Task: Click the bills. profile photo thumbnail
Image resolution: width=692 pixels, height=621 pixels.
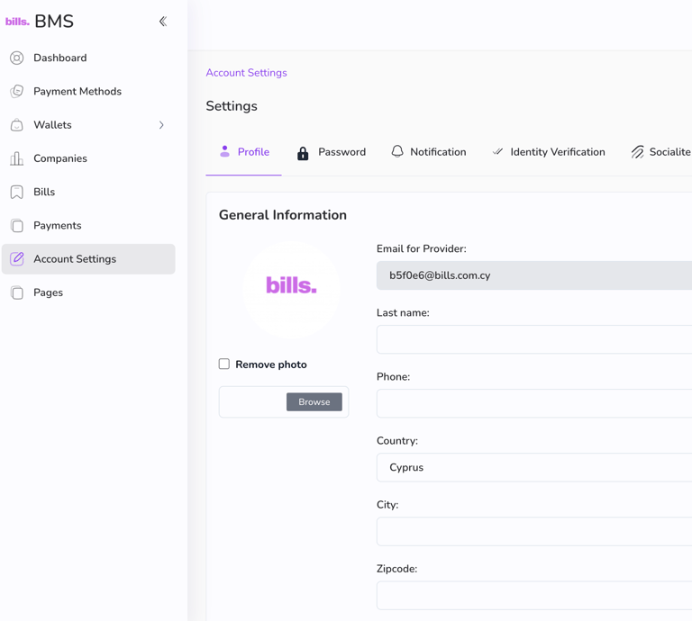Action: 291,288
